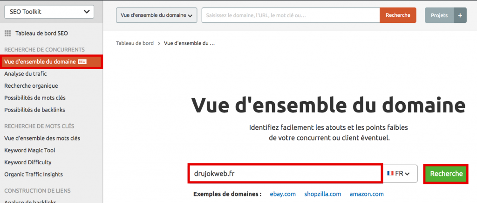Open Analyse du trafic
The image size is (477, 203).
tap(26, 74)
